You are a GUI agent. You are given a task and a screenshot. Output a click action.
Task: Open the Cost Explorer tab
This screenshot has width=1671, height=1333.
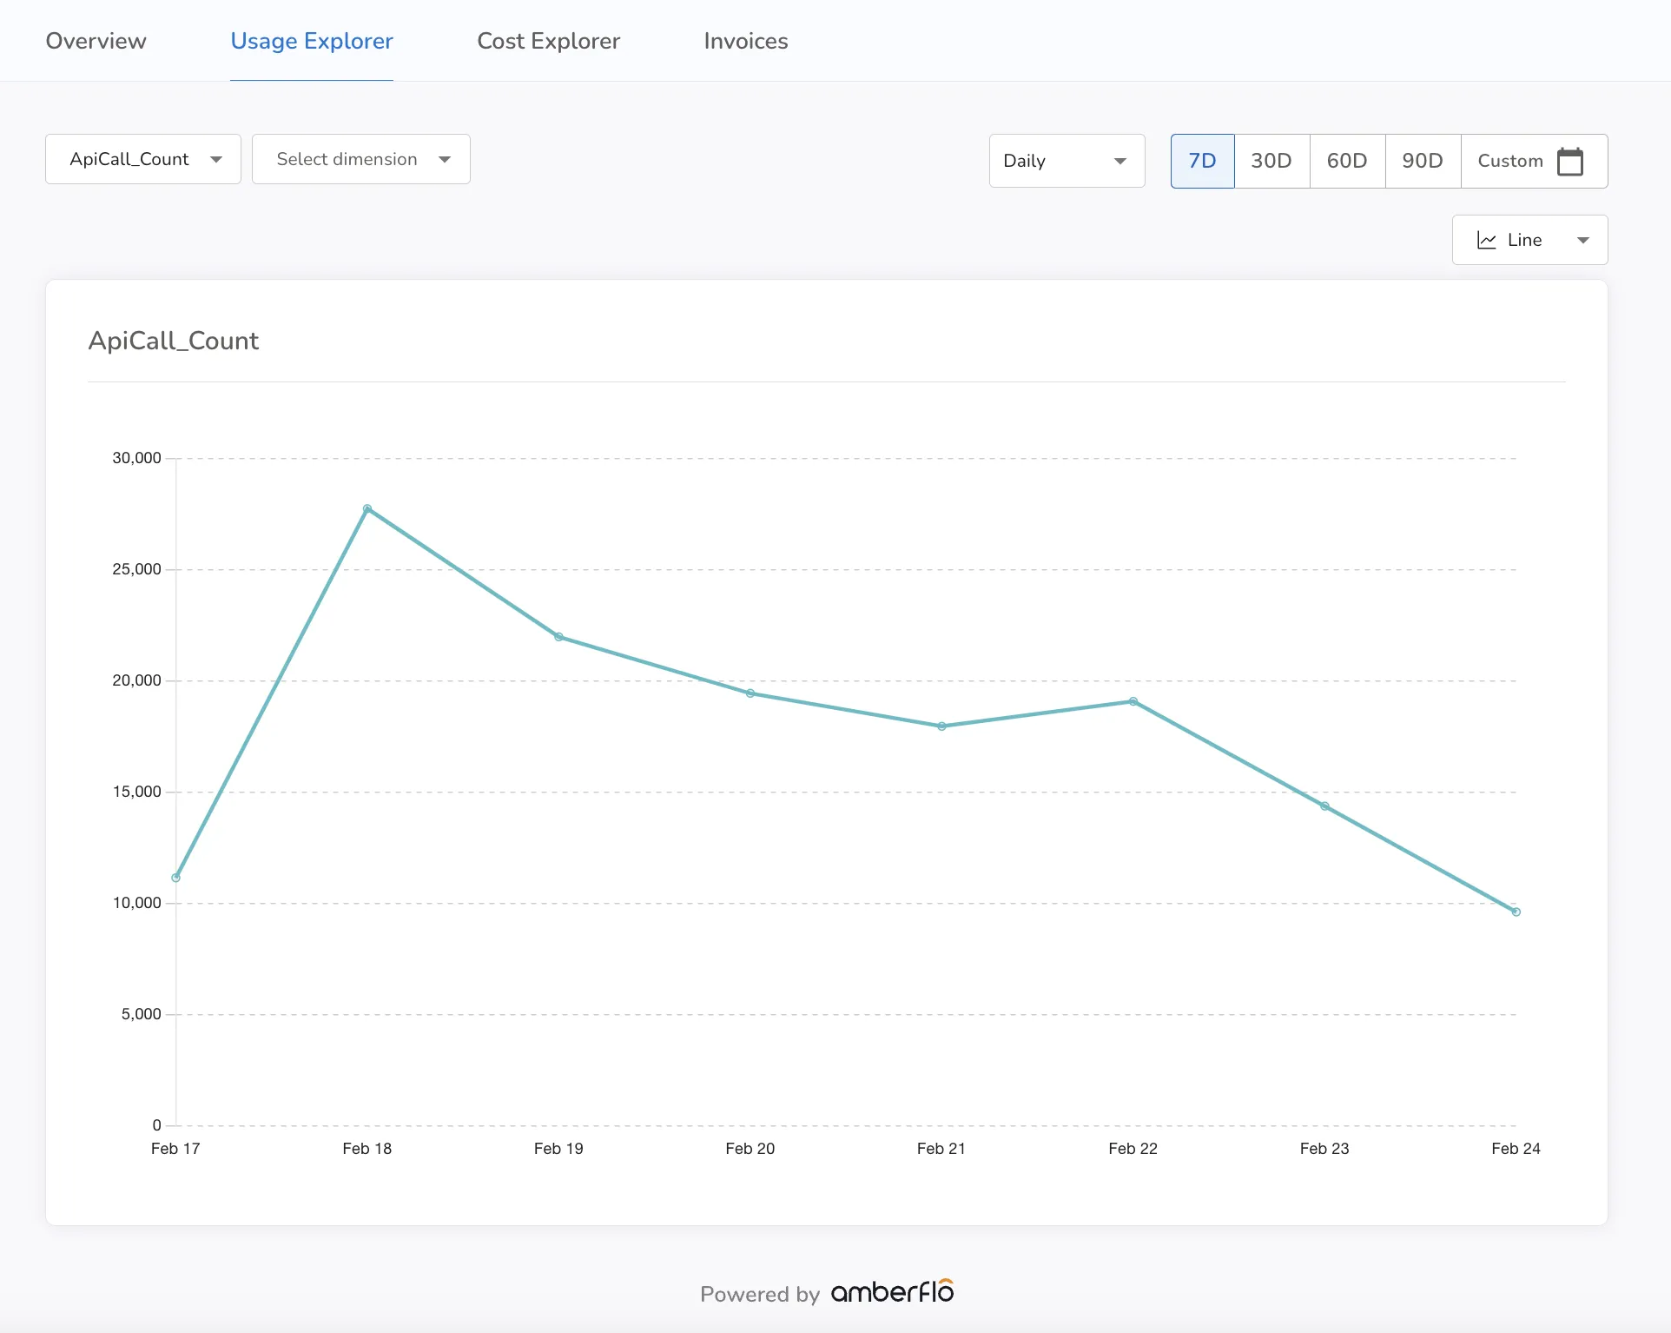click(x=548, y=41)
